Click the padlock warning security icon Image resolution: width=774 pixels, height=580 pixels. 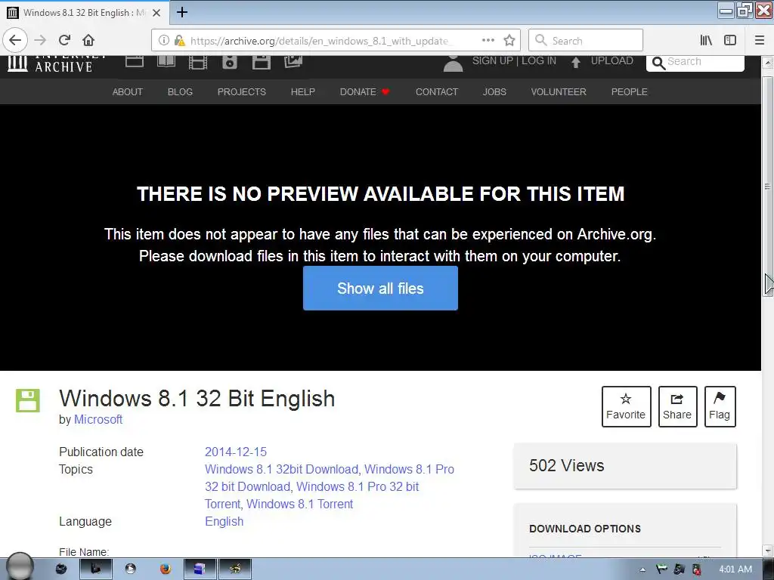click(180, 41)
